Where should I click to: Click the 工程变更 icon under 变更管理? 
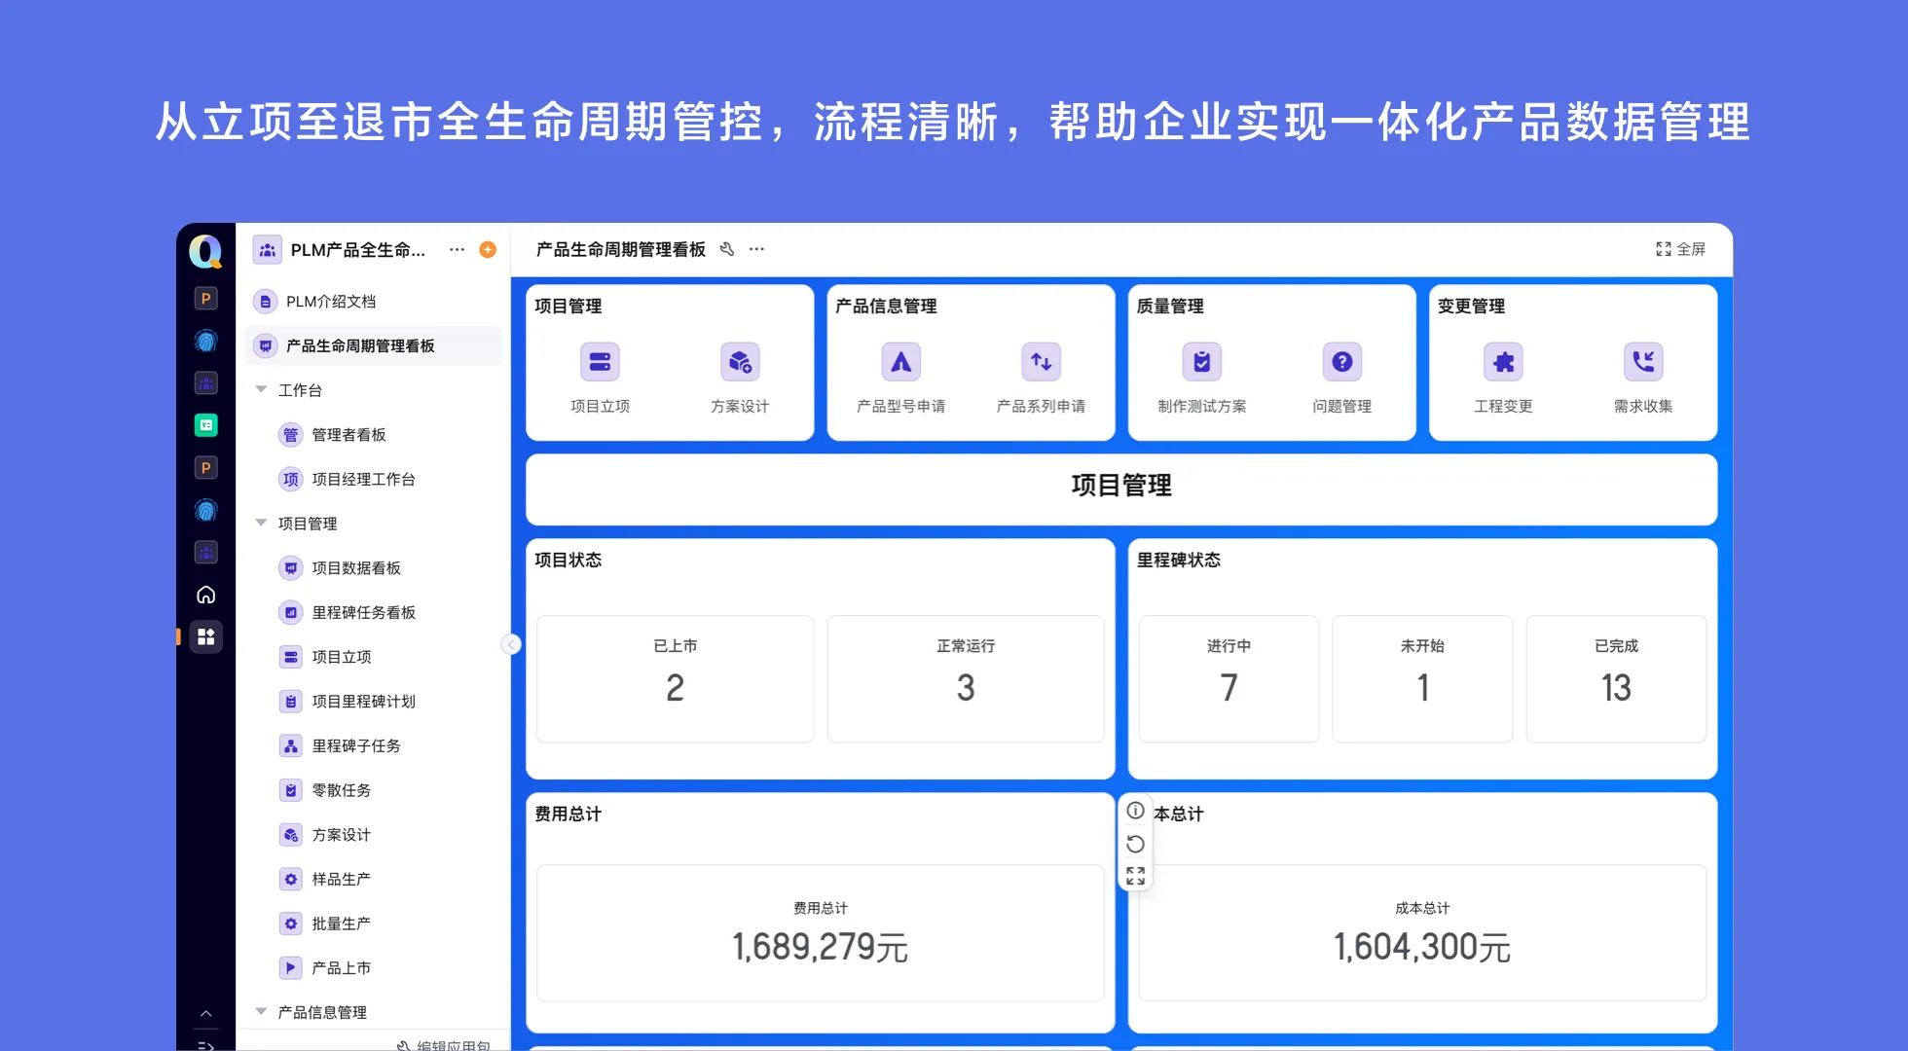(1503, 361)
